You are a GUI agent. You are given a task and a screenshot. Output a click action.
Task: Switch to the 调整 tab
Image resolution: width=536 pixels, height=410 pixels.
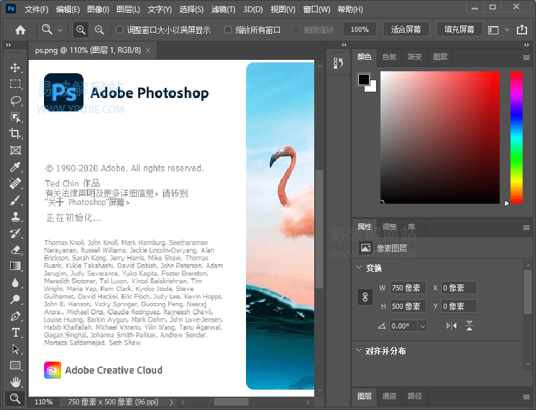click(x=389, y=227)
